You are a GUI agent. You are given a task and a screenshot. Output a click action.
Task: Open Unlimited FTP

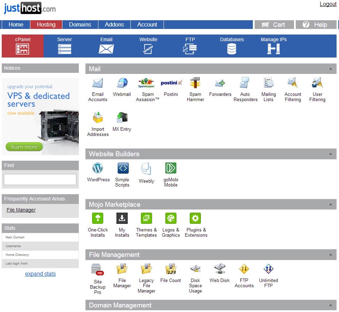pyautogui.click(x=269, y=269)
